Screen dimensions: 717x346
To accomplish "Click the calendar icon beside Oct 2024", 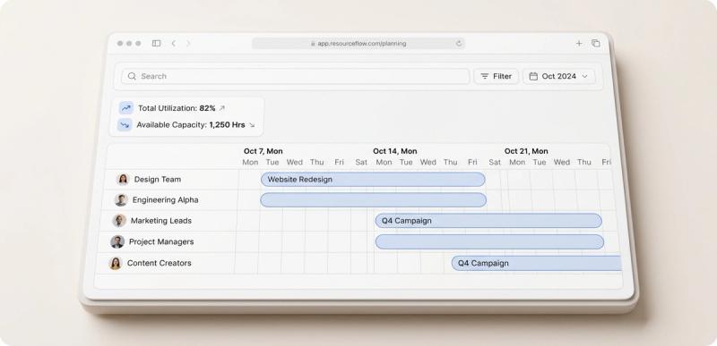I will [533, 76].
